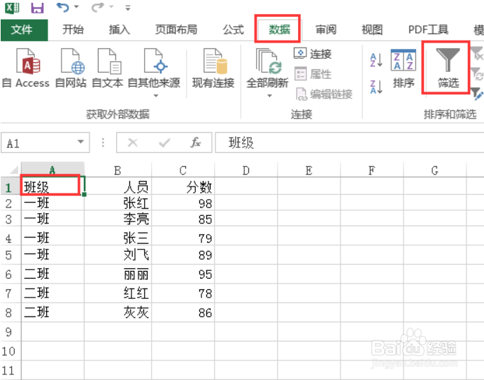
Task: Select cell C1 containing 分数
Action: (x=183, y=186)
